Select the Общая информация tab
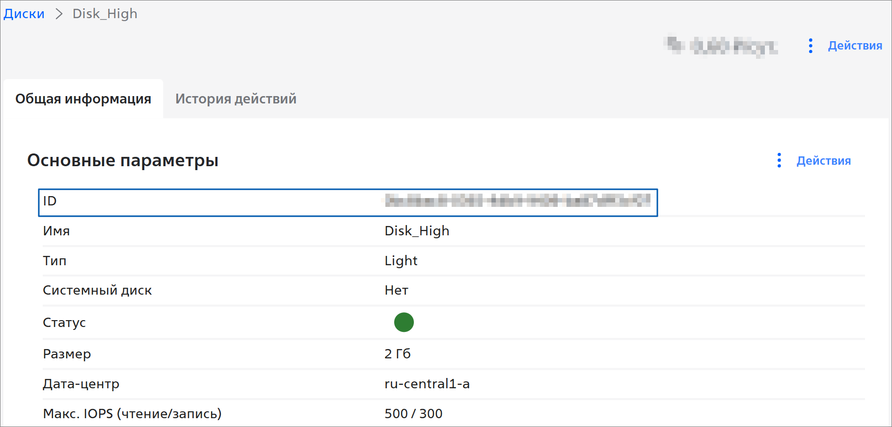892x427 pixels. [x=83, y=99]
